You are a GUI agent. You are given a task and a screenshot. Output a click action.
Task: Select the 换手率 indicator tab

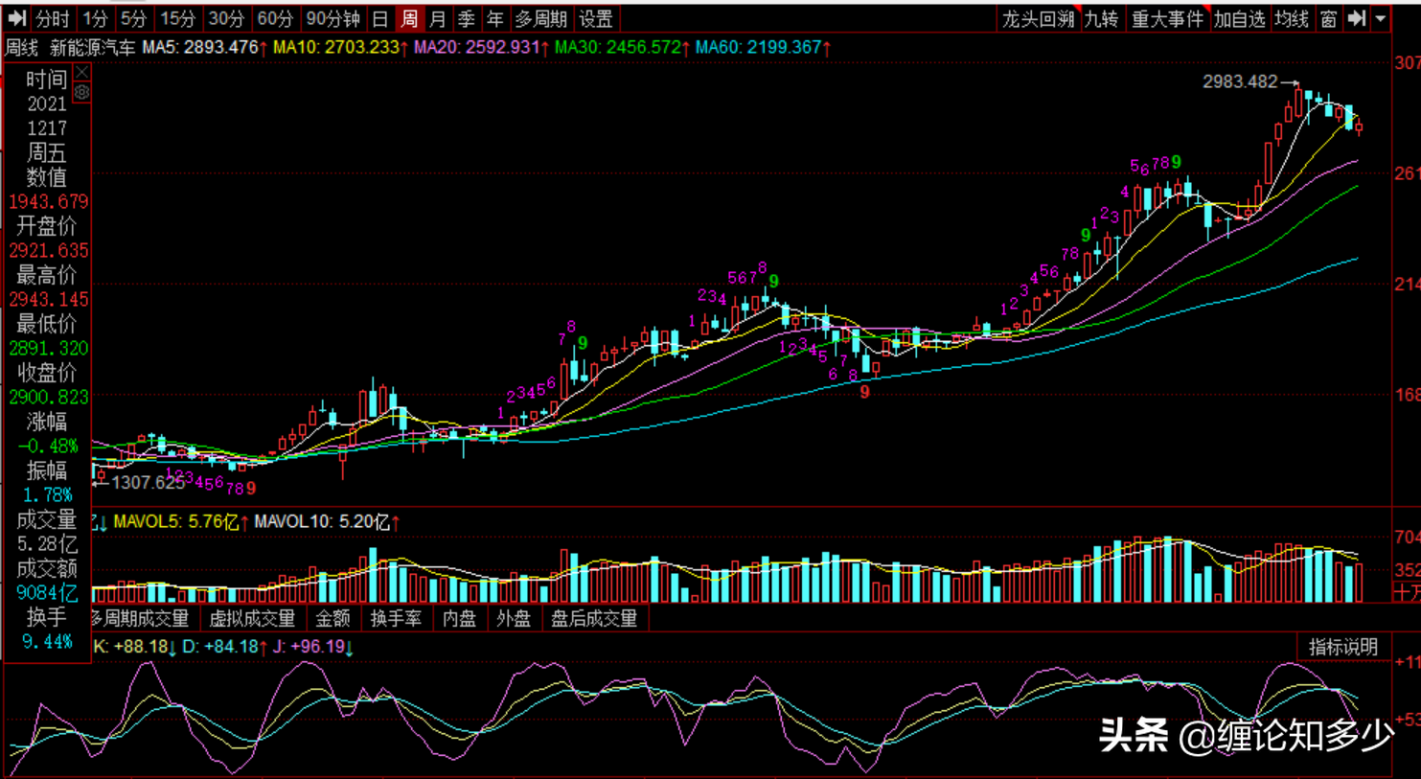coord(396,619)
